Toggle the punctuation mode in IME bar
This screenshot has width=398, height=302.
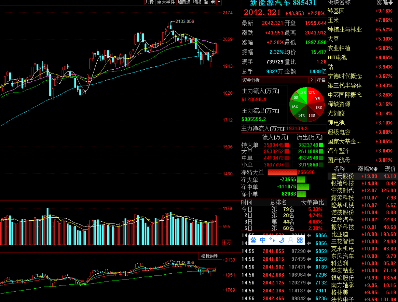click(x=272, y=240)
